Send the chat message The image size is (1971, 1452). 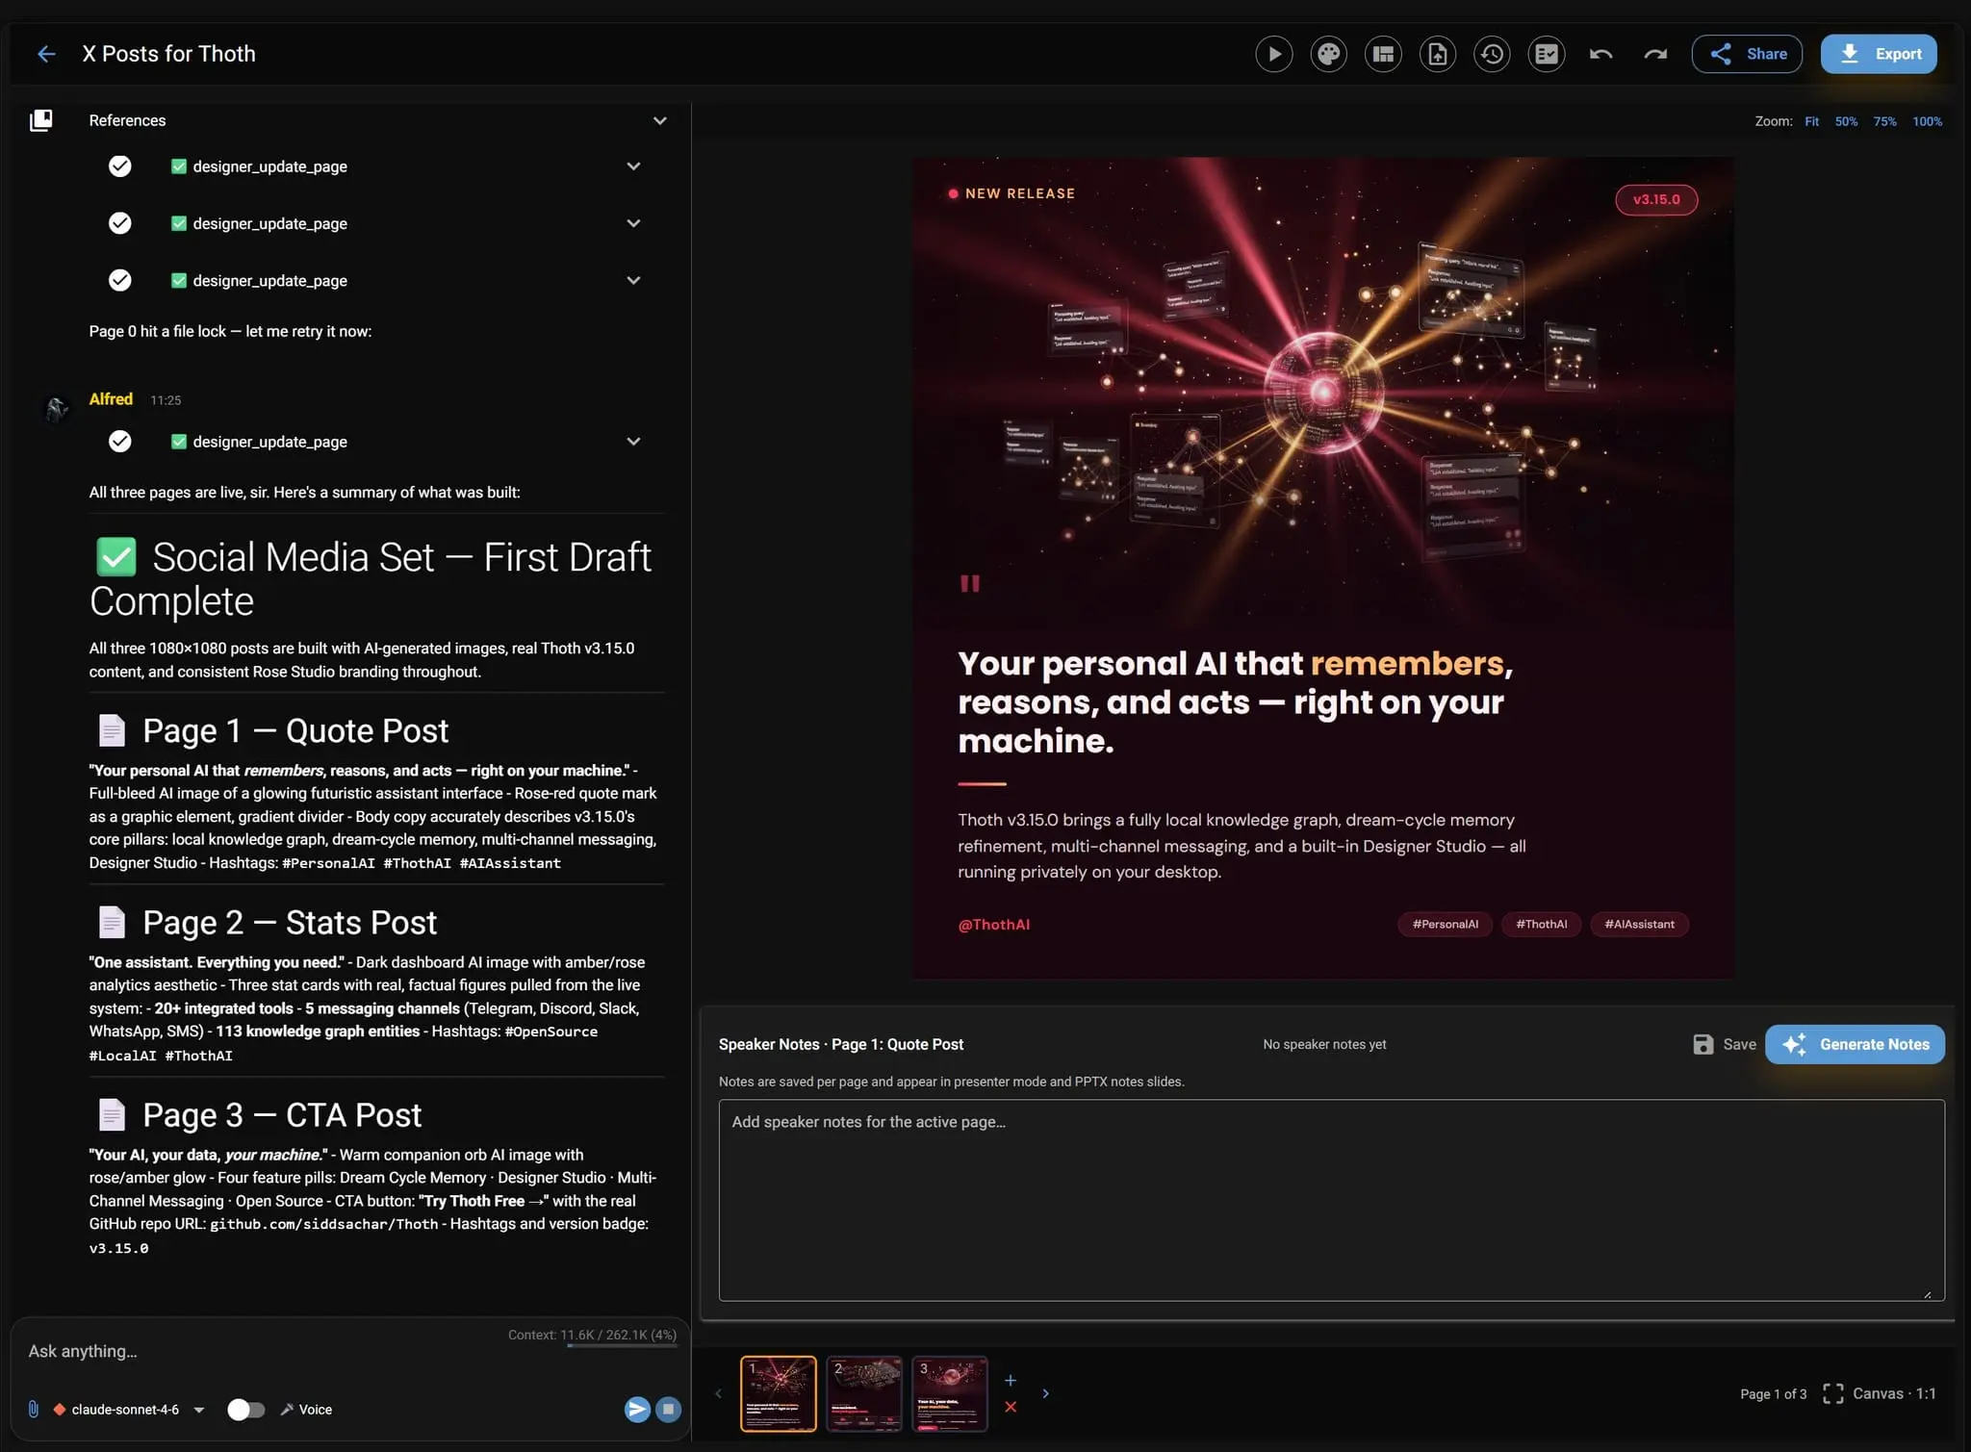tap(637, 1410)
